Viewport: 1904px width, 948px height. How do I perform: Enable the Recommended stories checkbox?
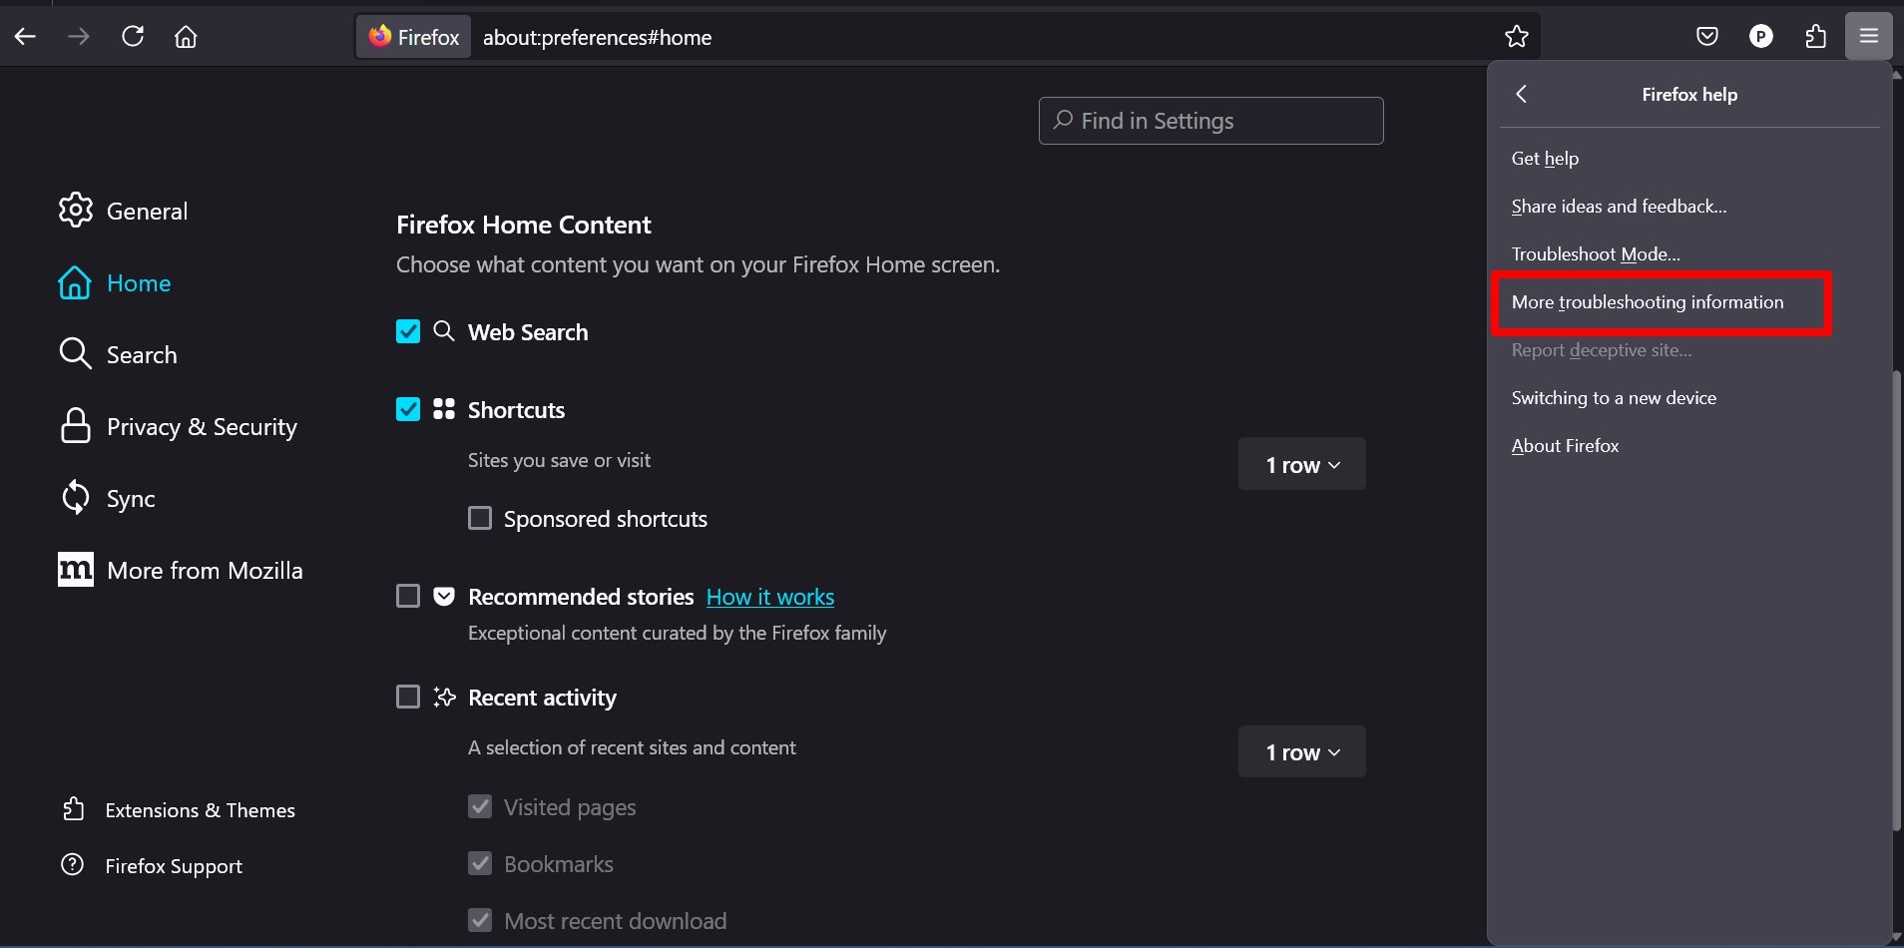coord(408,597)
